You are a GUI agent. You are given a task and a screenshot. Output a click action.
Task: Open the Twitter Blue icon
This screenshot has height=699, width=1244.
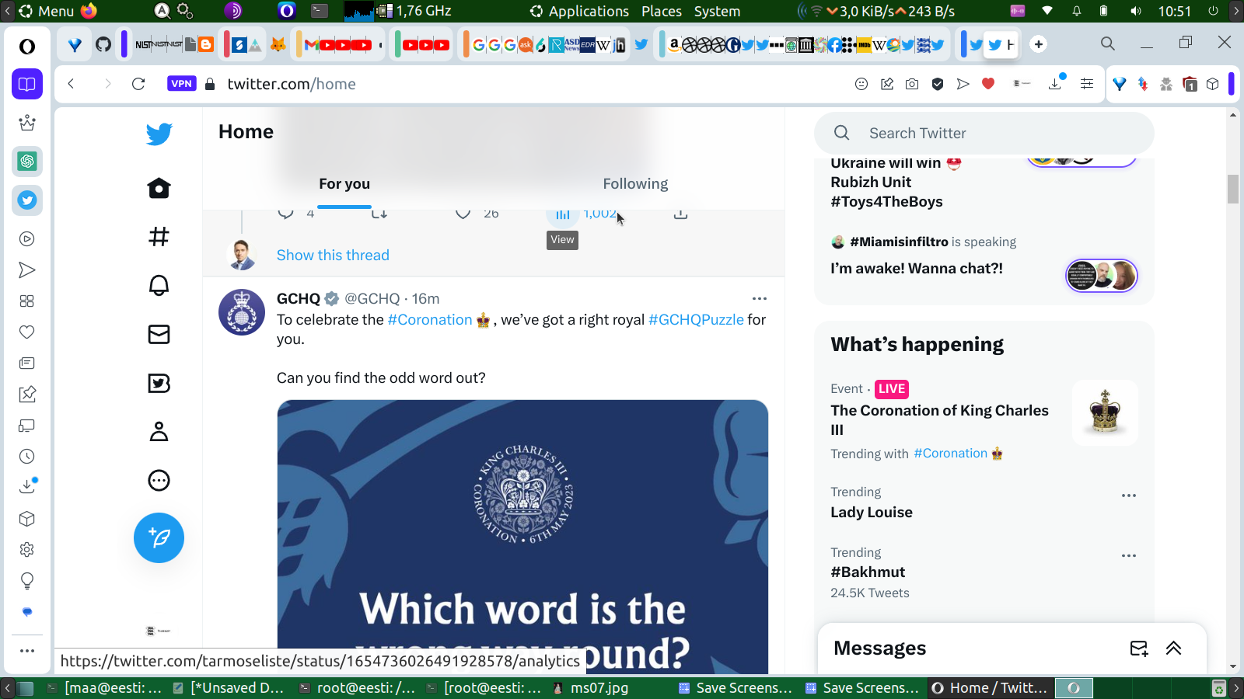[x=159, y=383]
